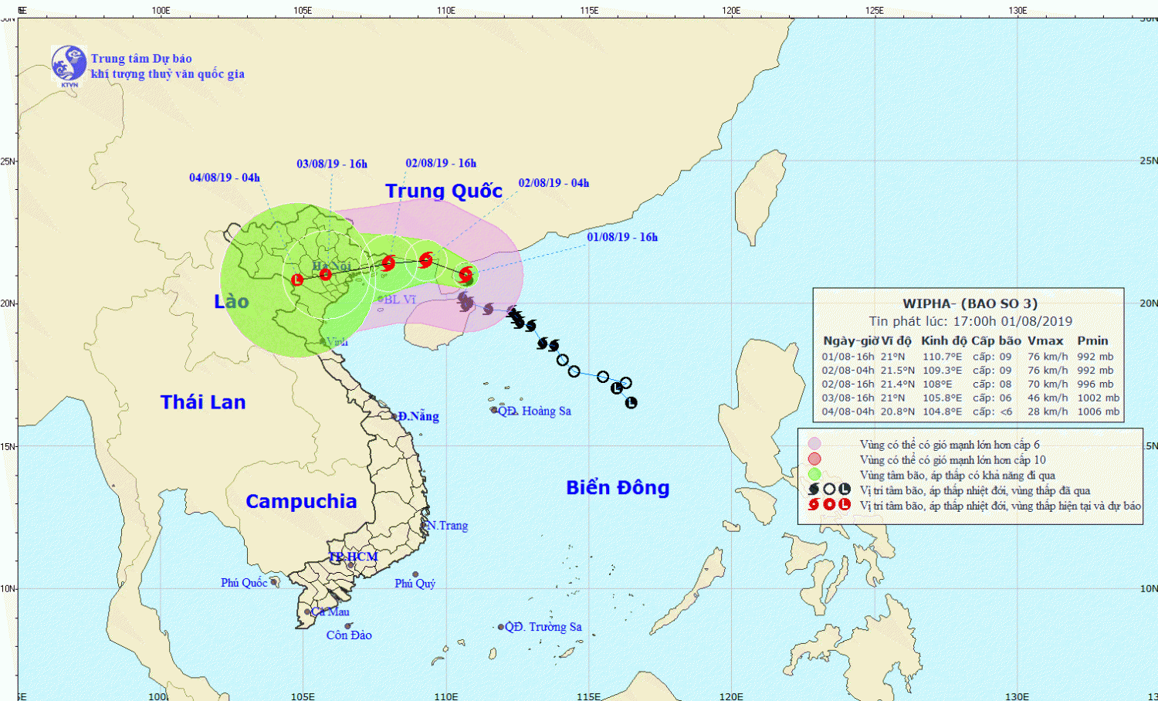Click the Campuchia country label

coord(301,502)
